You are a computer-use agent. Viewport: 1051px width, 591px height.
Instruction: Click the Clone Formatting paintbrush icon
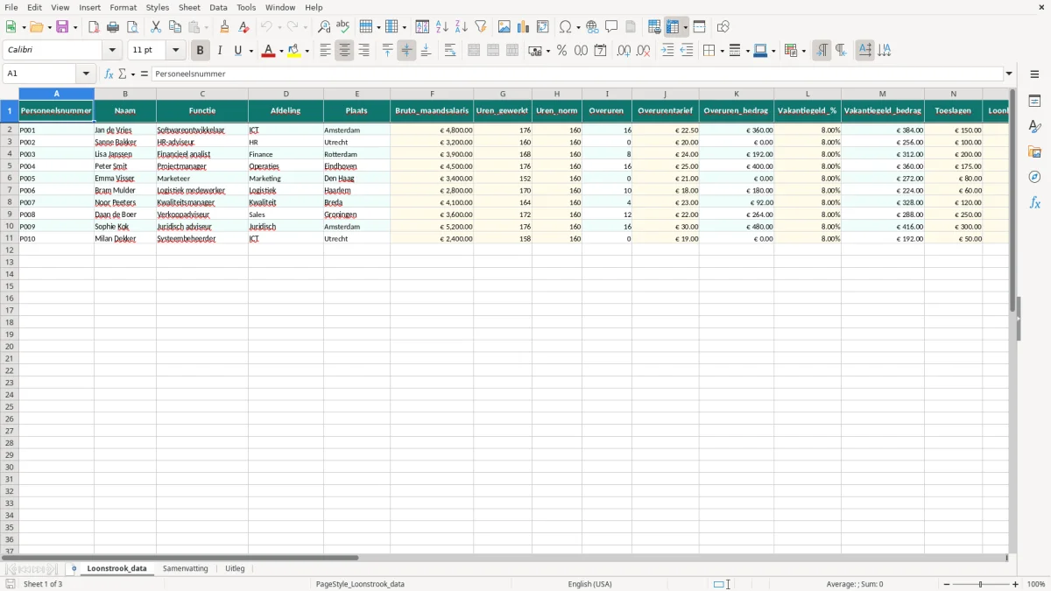pyautogui.click(x=224, y=27)
